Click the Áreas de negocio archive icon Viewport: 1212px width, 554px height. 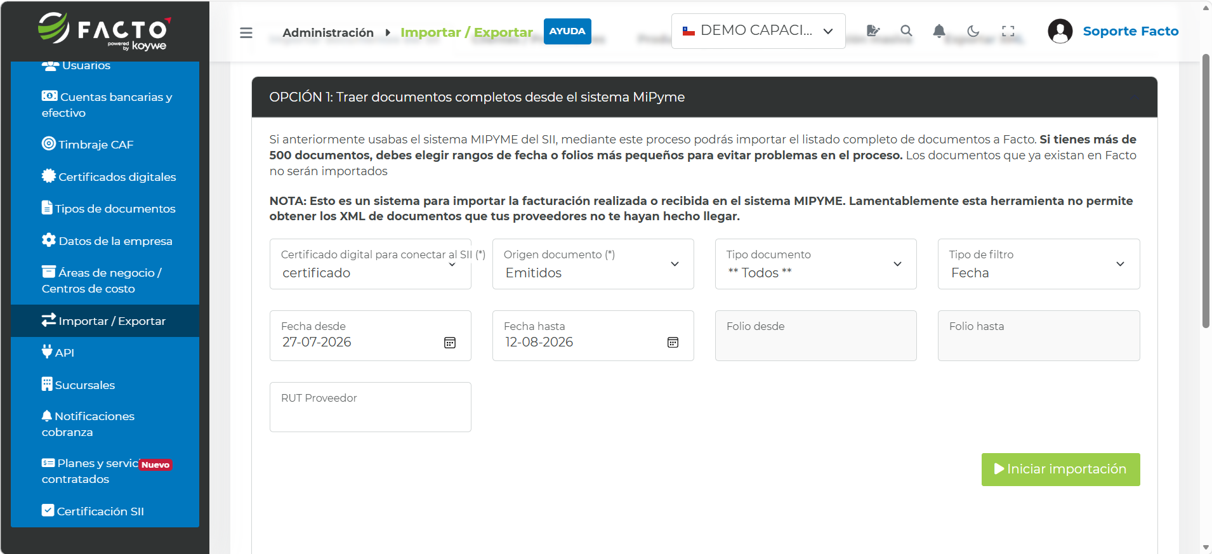[x=49, y=272]
